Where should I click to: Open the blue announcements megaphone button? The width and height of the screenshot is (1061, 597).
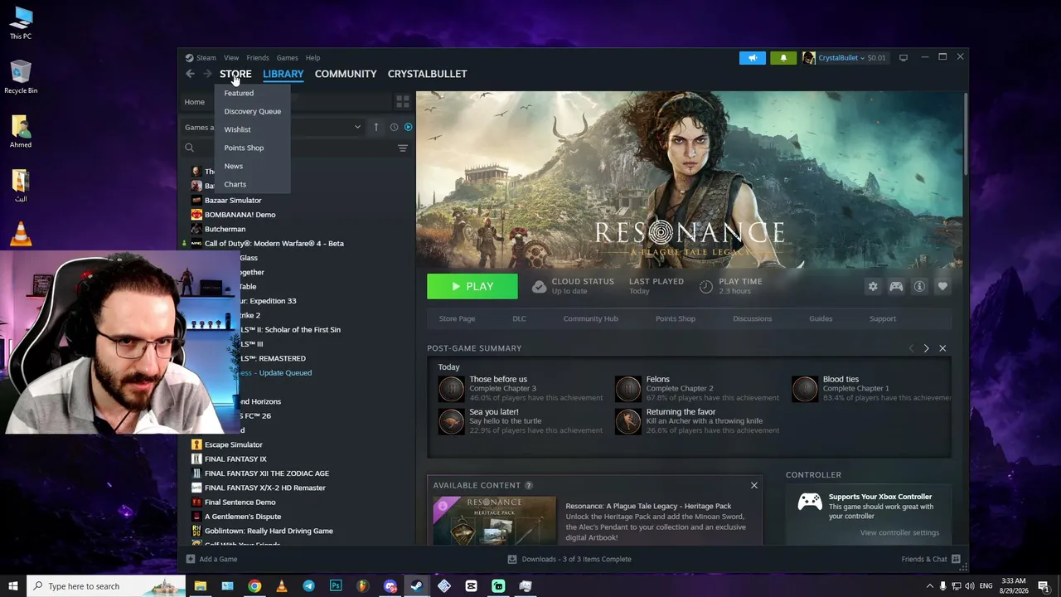coord(753,58)
